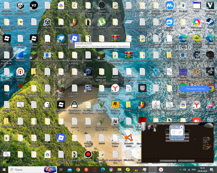The height and width of the screenshot is (173, 217).
Task: Click the link icon in the QR popup
Action: pyautogui.click(x=180, y=132)
